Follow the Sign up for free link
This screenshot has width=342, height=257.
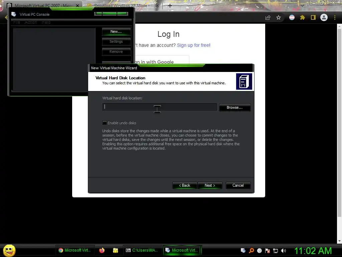(194, 45)
